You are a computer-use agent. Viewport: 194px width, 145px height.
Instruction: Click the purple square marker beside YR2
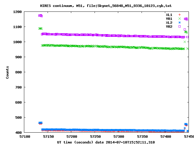pyautogui.click(x=179, y=26)
